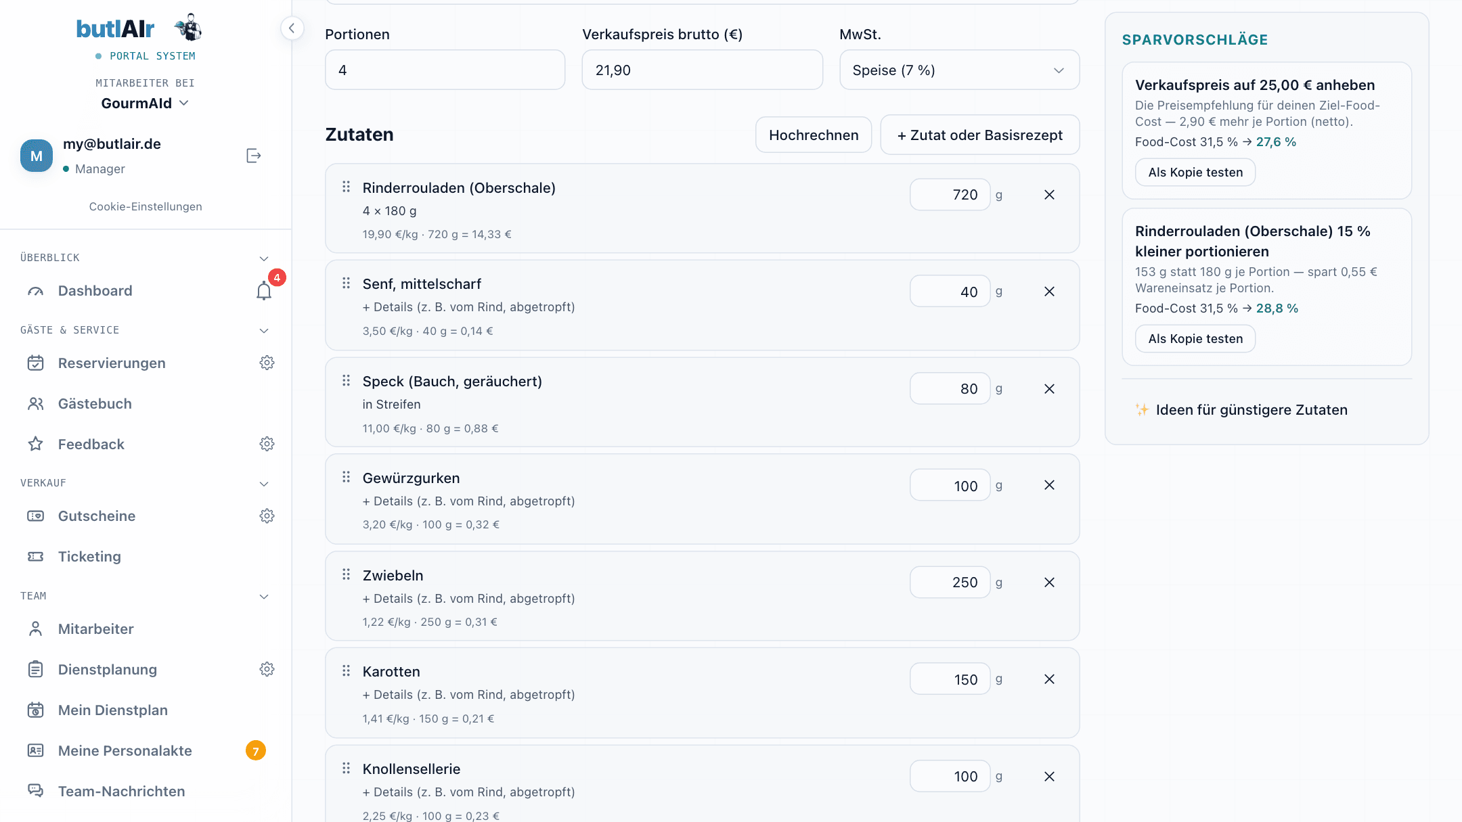The width and height of the screenshot is (1462, 822).
Task: Collapse the VERKAUF section
Action: click(264, 484)
